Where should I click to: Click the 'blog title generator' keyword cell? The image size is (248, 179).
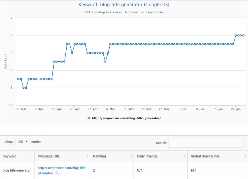(17, 170)
